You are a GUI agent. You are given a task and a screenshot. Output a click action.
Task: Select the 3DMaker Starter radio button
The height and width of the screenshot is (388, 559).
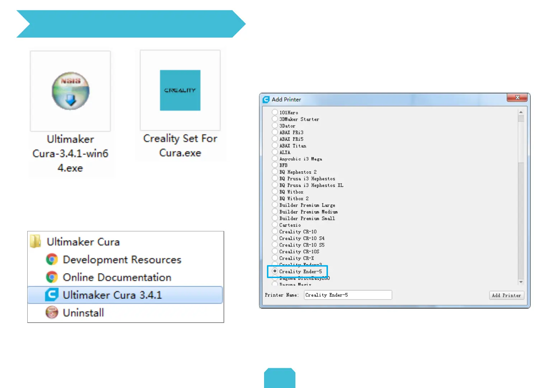[275, 119]
